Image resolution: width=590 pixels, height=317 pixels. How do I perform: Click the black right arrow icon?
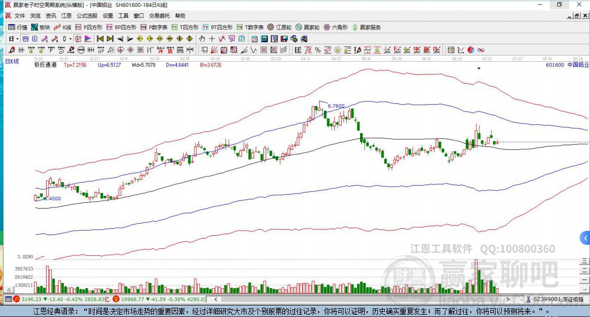coord(130,39)
